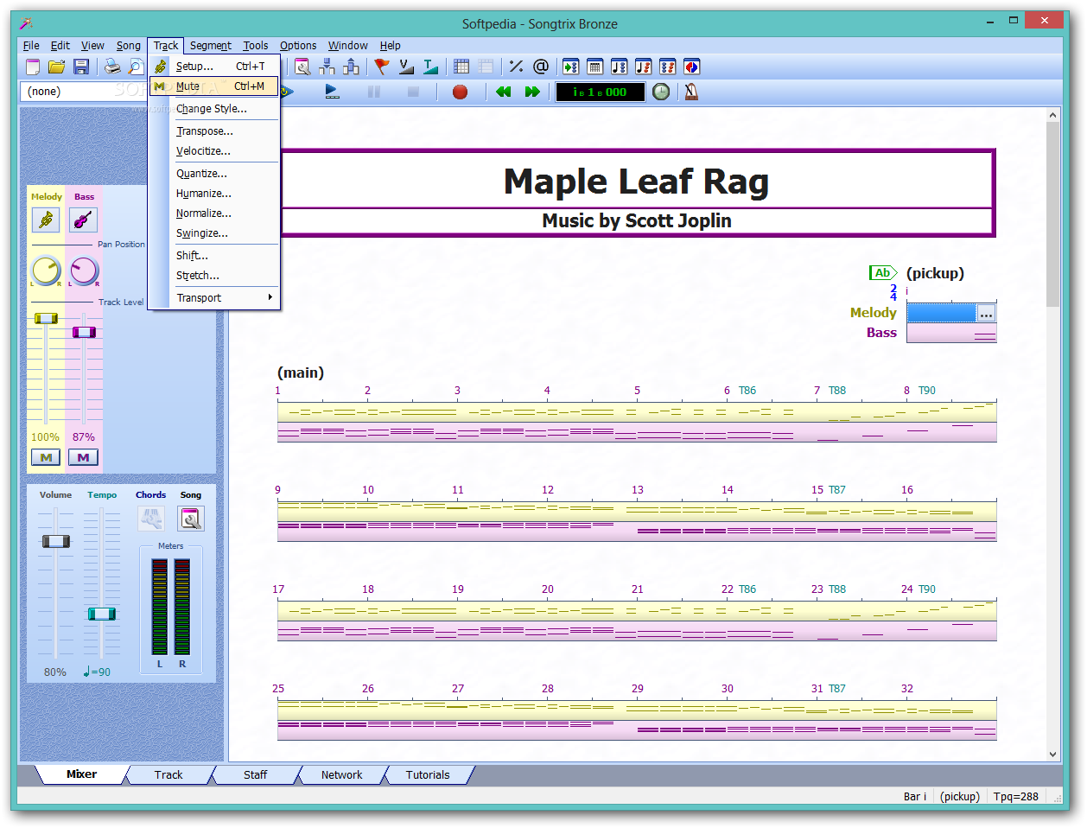The image size is (1087, 828).
Task: Click the ellipsis button on Melody pickup
Action: click(x=986, y=313)
